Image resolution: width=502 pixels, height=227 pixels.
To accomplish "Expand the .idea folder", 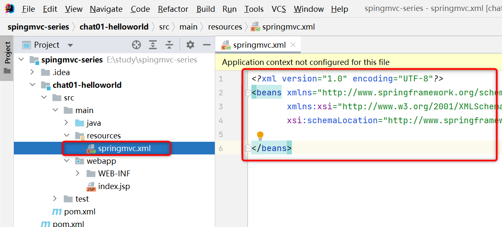I will (x=32, y=72).
